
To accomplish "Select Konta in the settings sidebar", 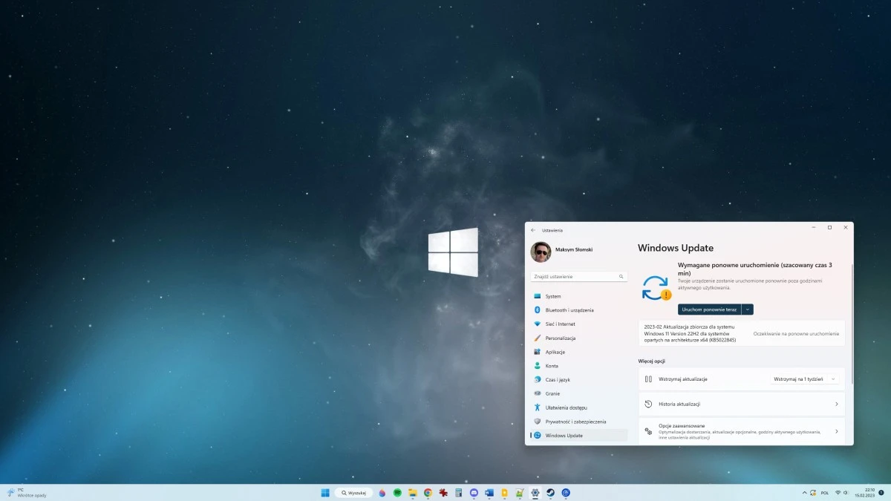I will 552,365.
